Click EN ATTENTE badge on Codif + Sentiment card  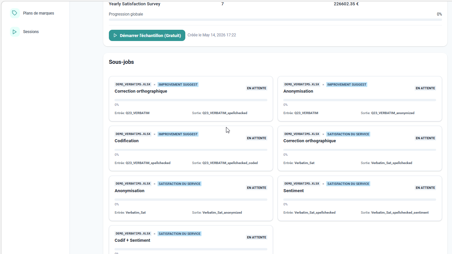tap(256, 237)
